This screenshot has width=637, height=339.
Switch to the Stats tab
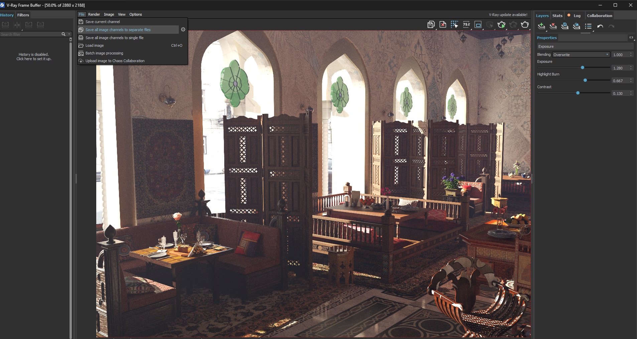pyautogui.click(x=557, y=16)
